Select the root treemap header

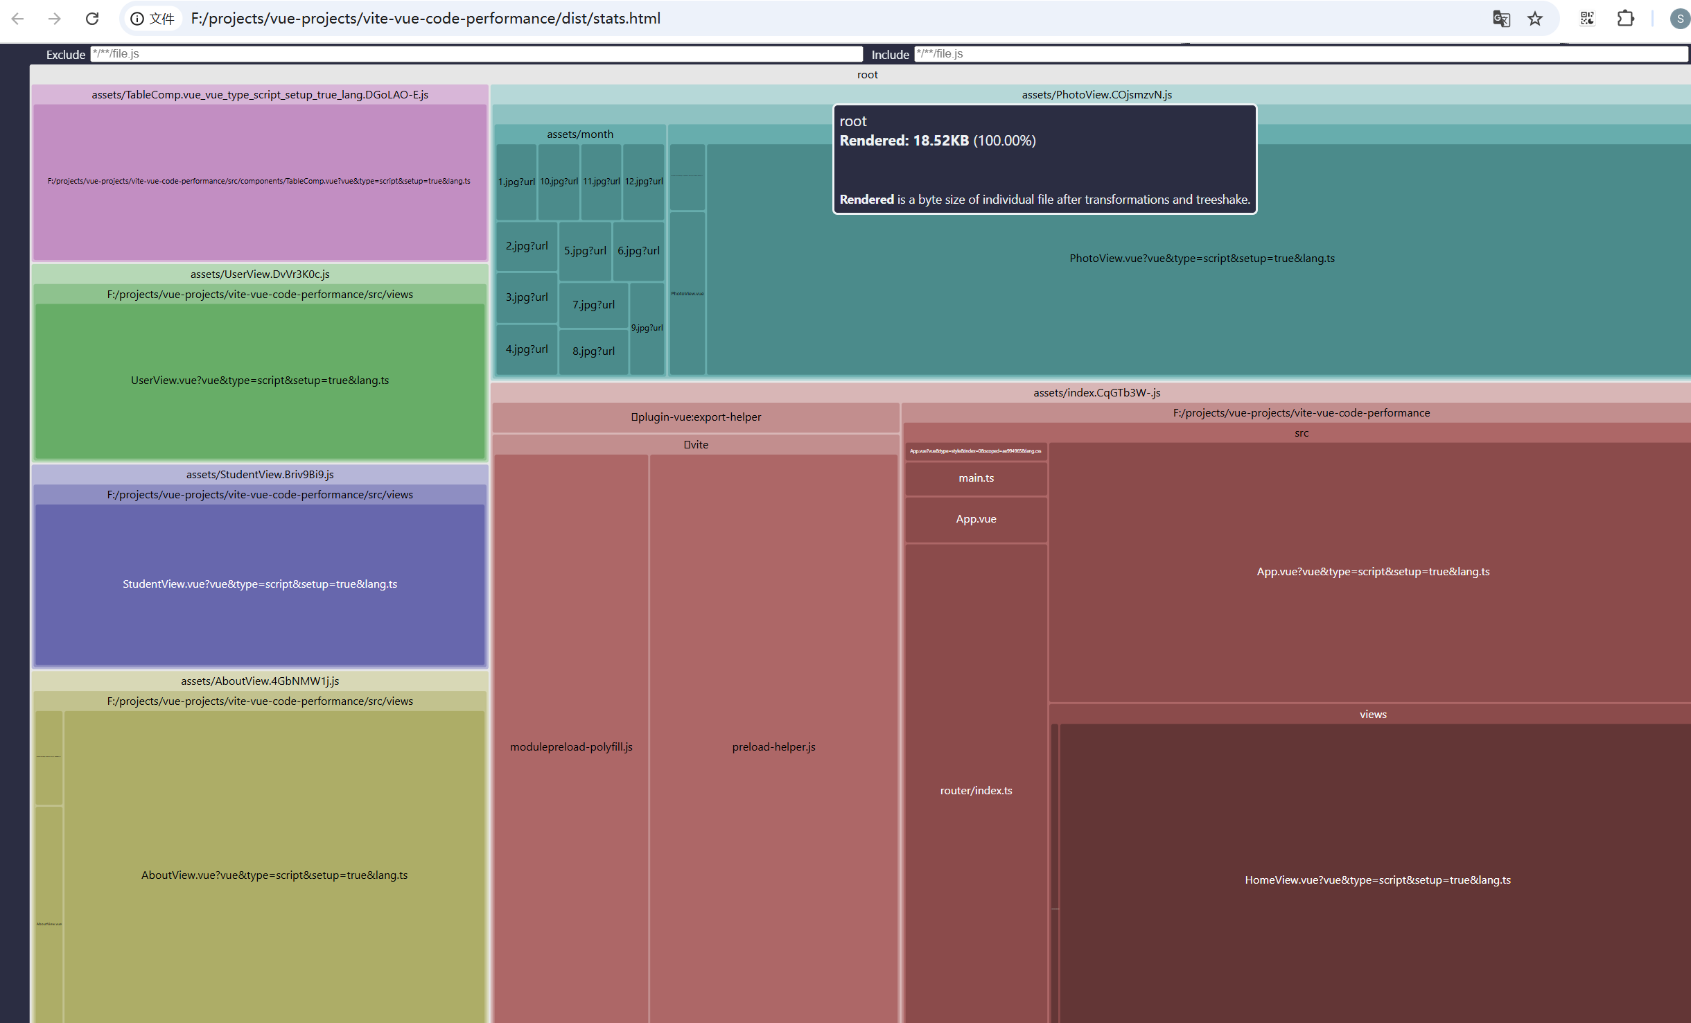867,75
